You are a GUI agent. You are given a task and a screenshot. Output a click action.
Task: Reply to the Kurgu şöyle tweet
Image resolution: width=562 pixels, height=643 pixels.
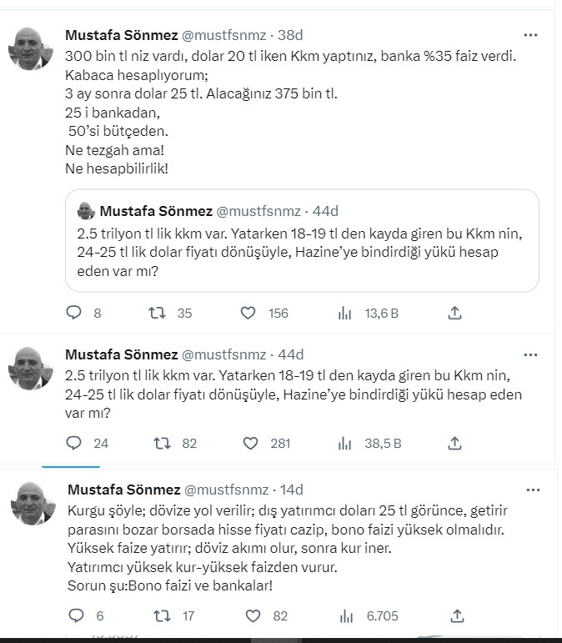coord(75,616)
